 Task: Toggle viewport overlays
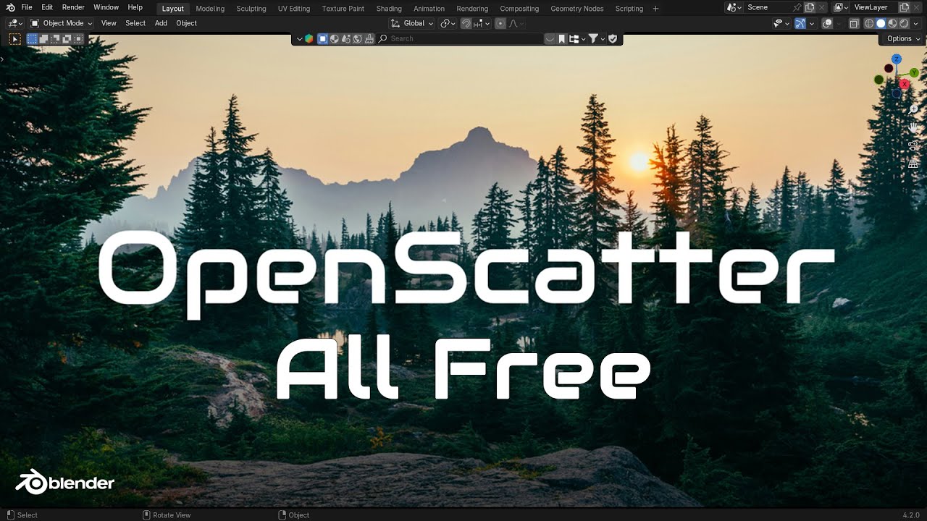click(x=828, y=23)
